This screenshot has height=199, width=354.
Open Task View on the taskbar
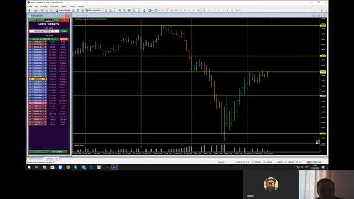point(37,167)
